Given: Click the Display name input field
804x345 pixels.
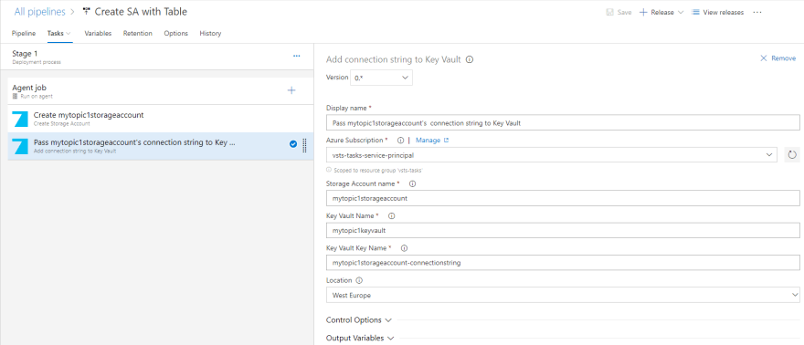Looking at the screenshot, I should click(563, 123).
